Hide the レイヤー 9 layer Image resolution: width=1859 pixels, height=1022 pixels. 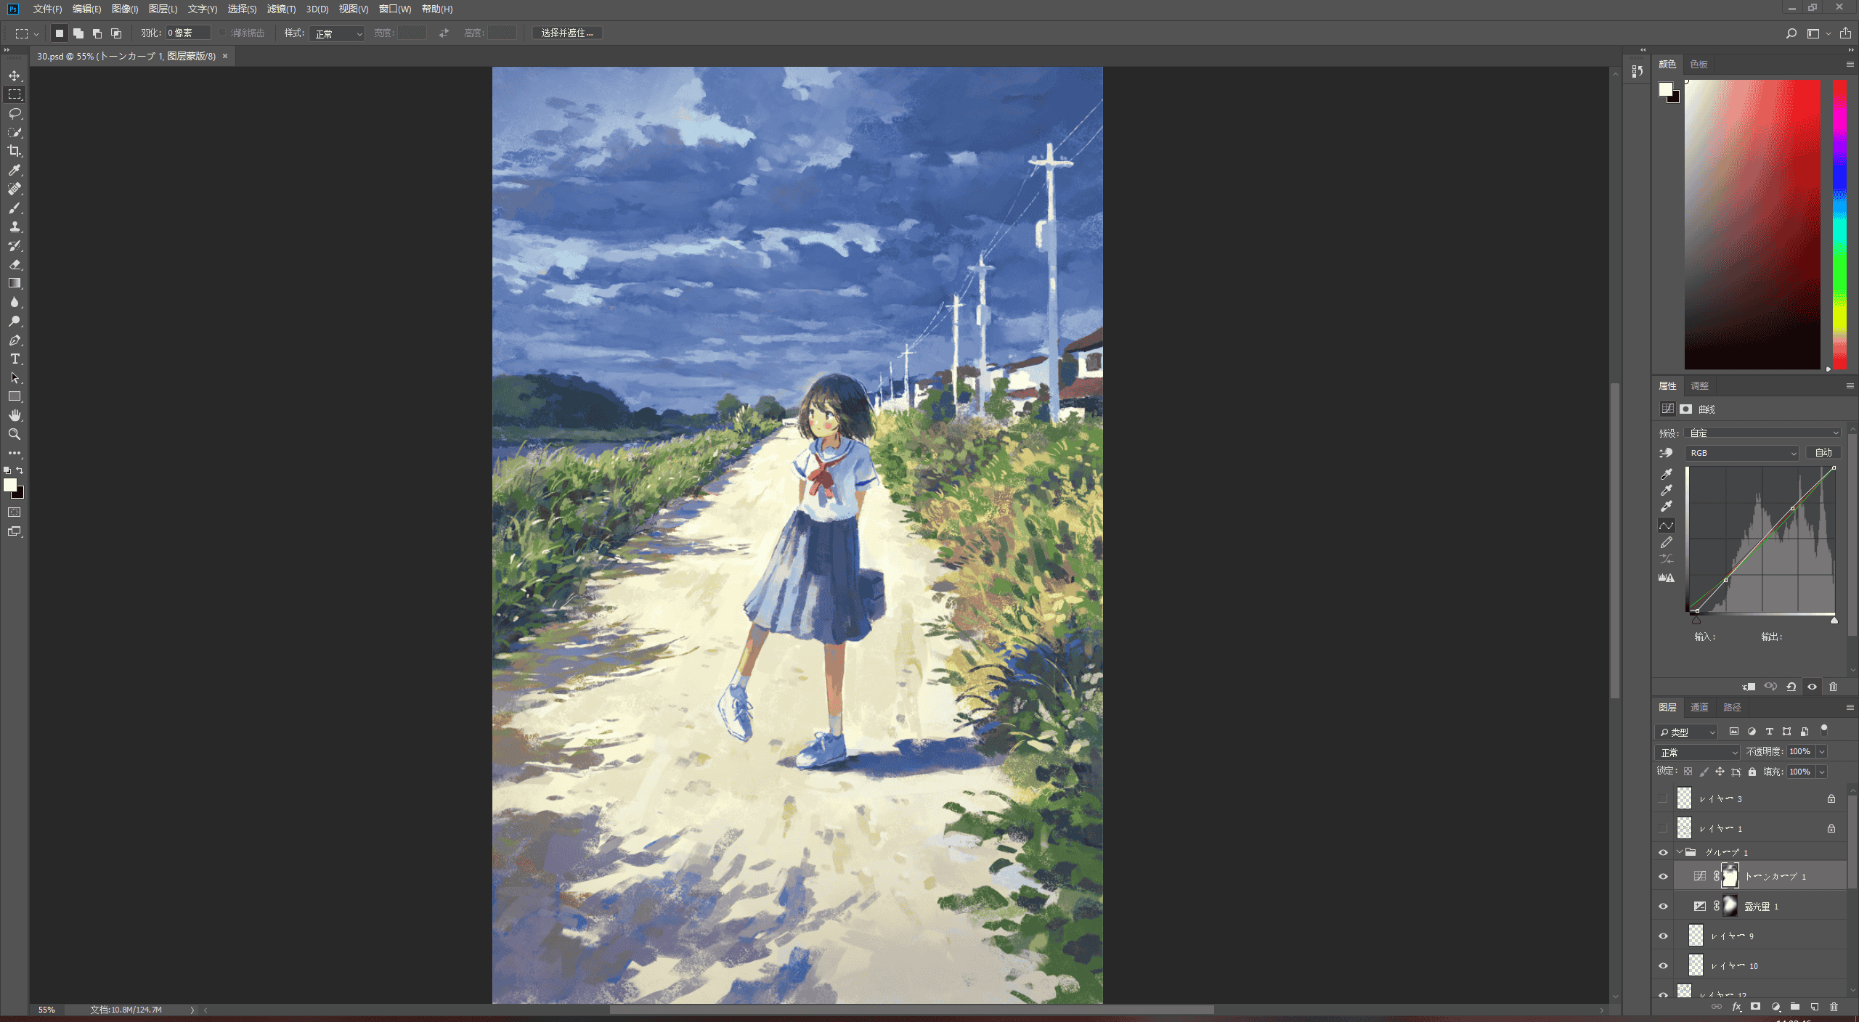click(1663, 936)
